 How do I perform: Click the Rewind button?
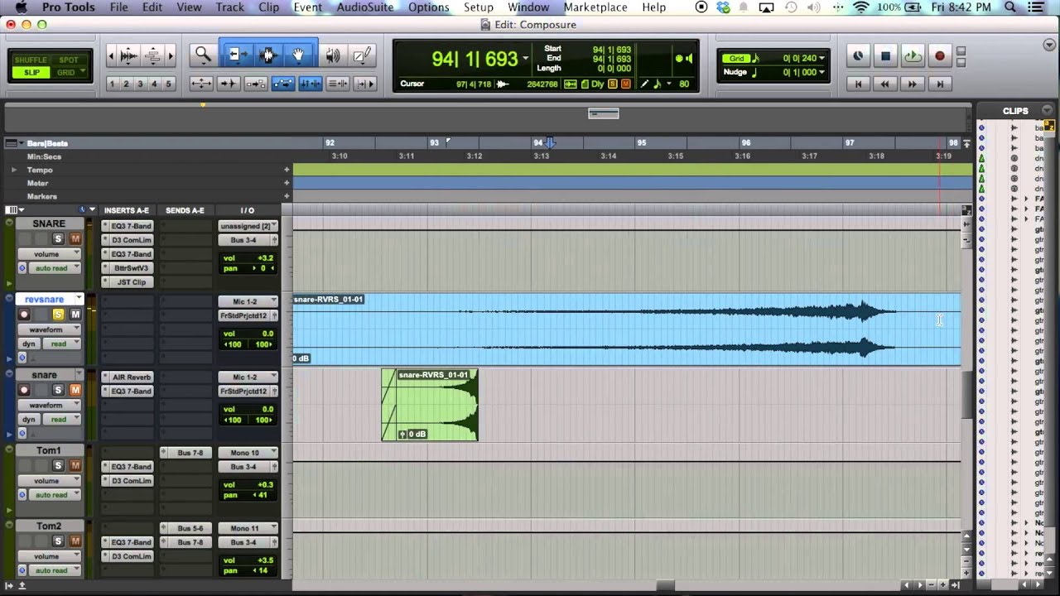(885, 84)
